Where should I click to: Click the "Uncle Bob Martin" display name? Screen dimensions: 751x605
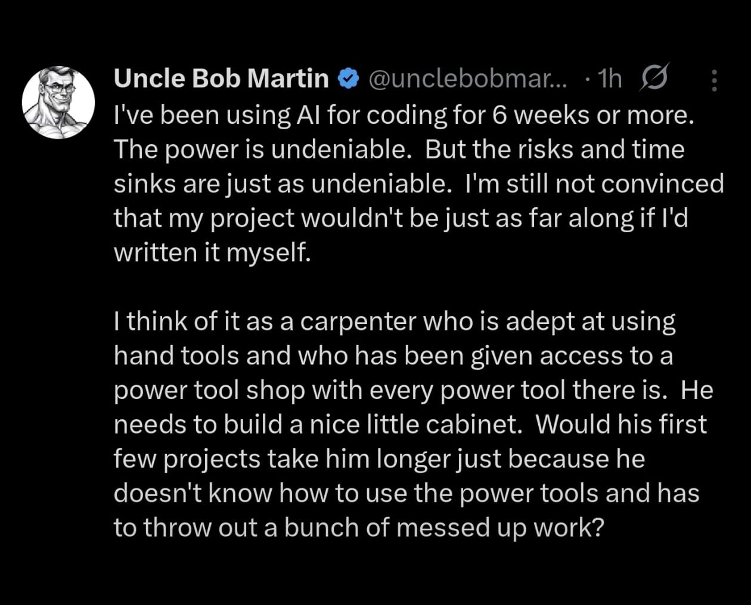point(221,79)
